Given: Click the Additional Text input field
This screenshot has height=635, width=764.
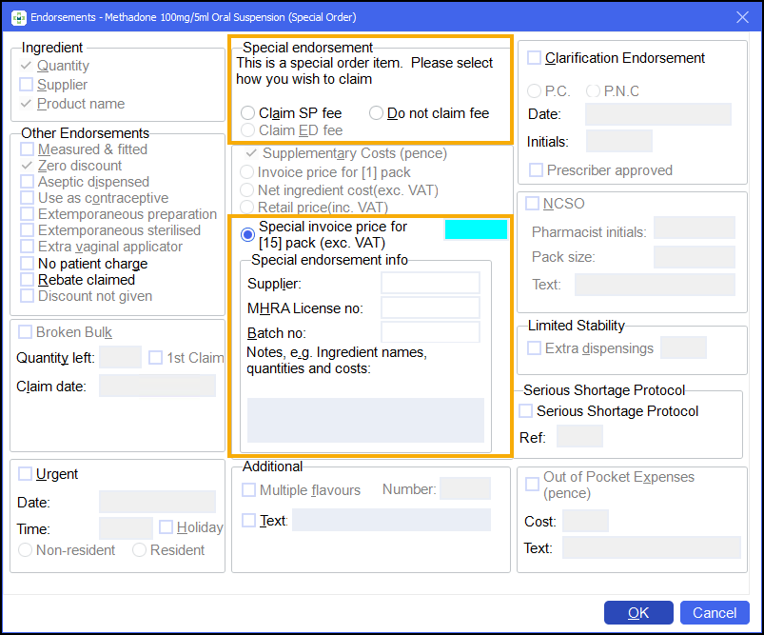Looking at the screenshot, I should pos(391,520).
